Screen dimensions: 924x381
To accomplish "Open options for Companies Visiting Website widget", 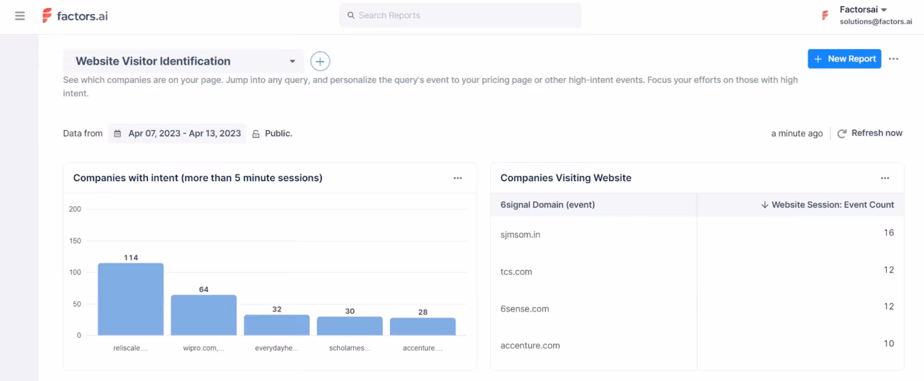I will click(885, 178).
